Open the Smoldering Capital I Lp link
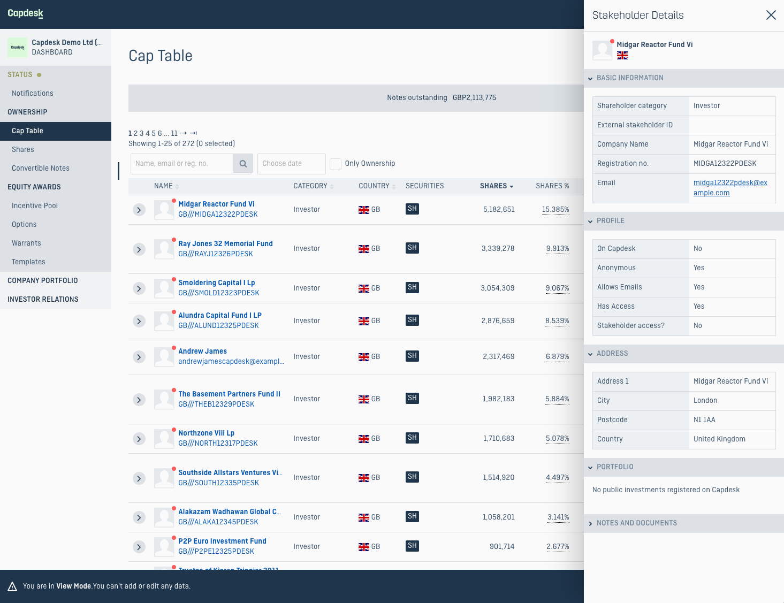784x603 pixels. click(x=216, y=283)
